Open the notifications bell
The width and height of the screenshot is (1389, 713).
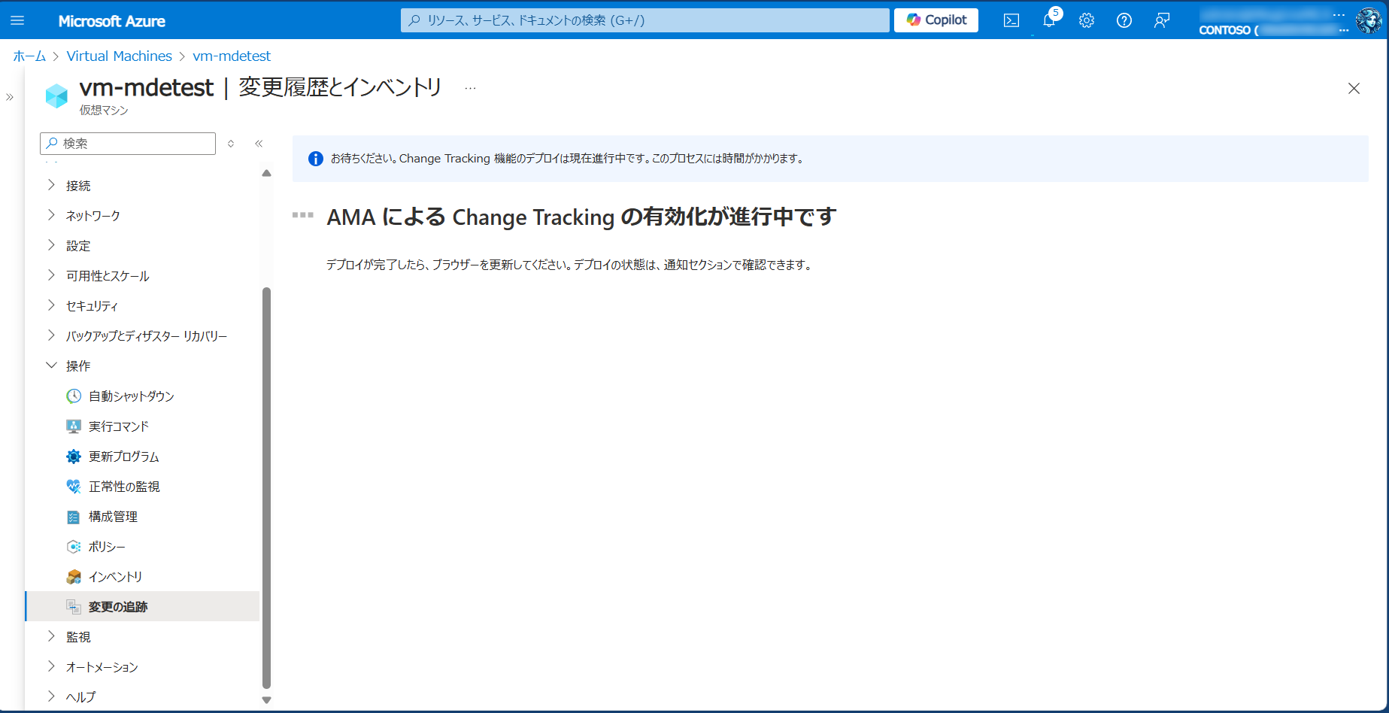[1049, 20]
